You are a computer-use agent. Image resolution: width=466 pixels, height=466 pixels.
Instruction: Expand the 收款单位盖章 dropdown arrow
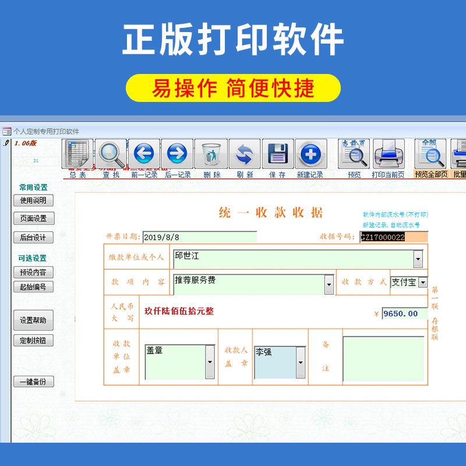(210, 362)
